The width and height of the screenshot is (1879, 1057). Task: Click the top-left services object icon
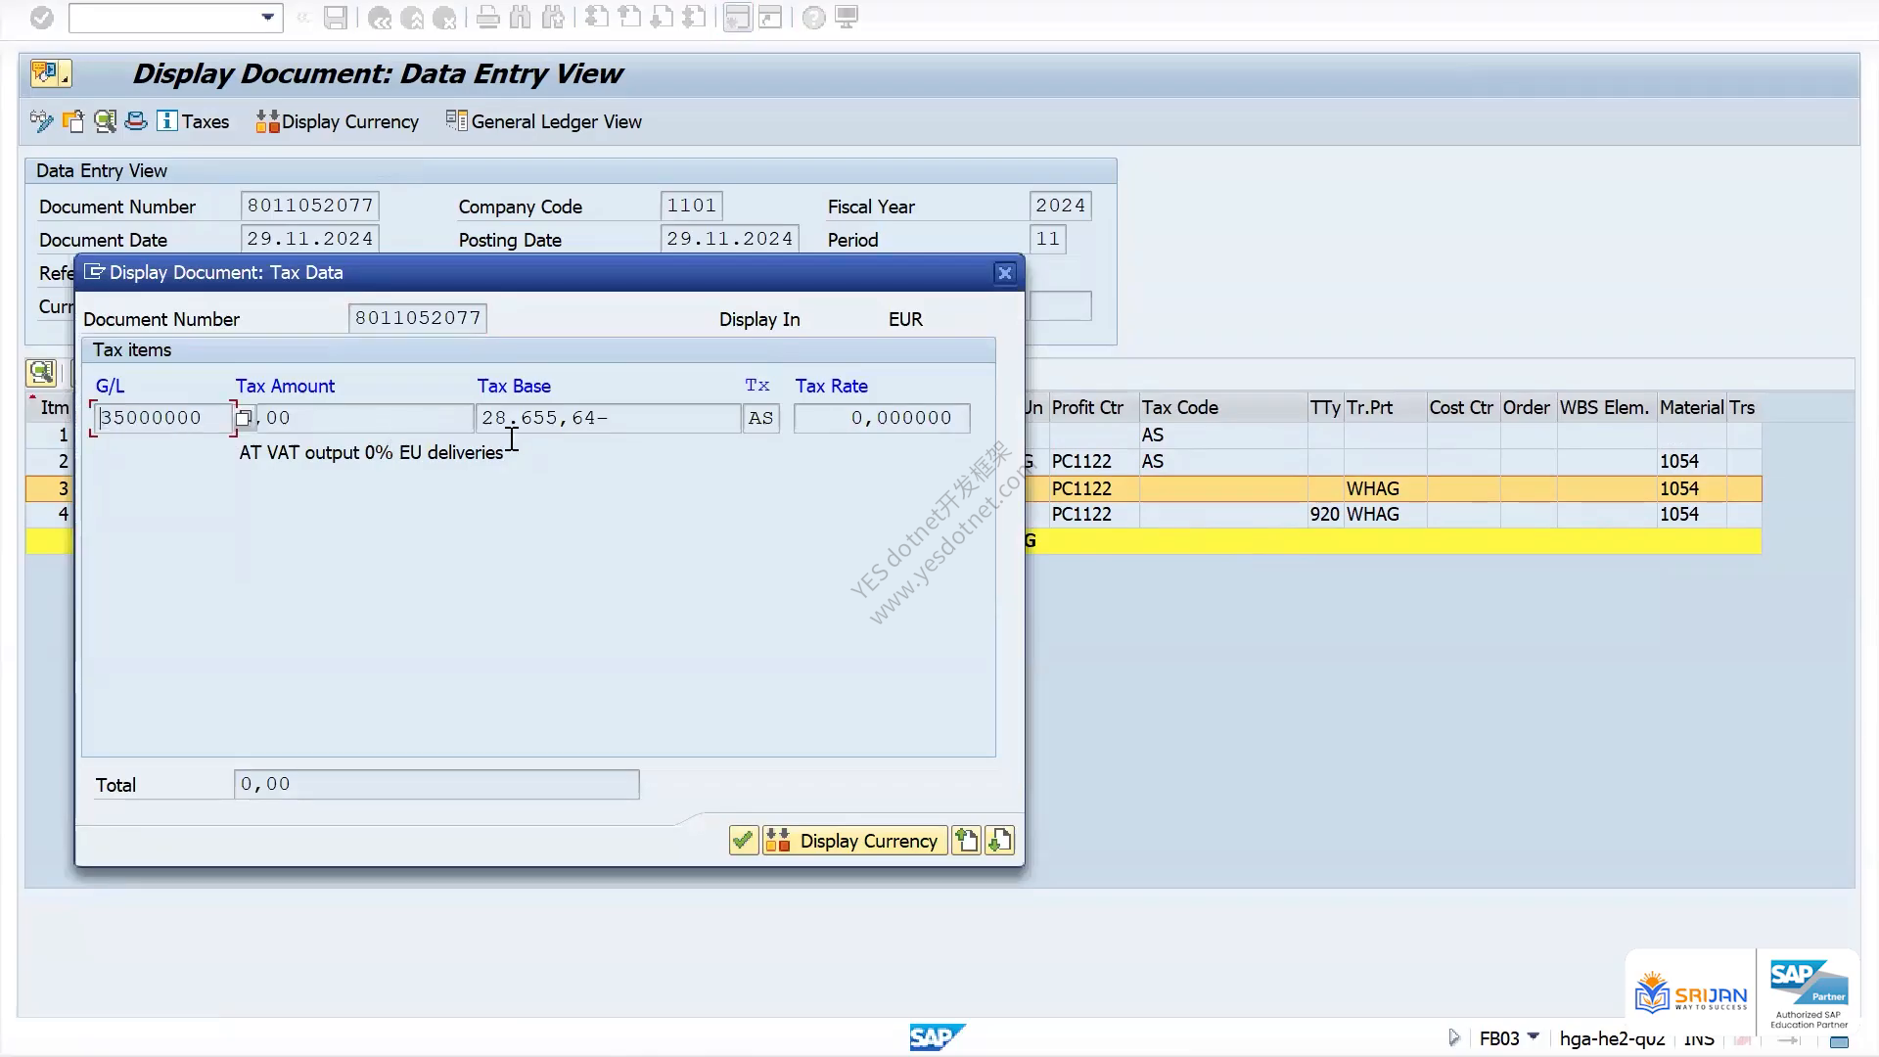[x=49, y=73]
